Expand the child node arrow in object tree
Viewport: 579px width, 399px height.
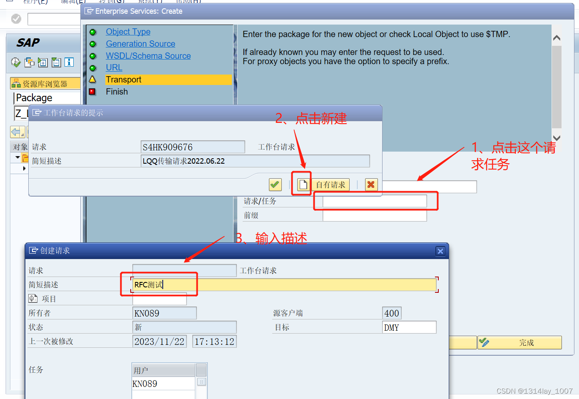click(24, 168)
